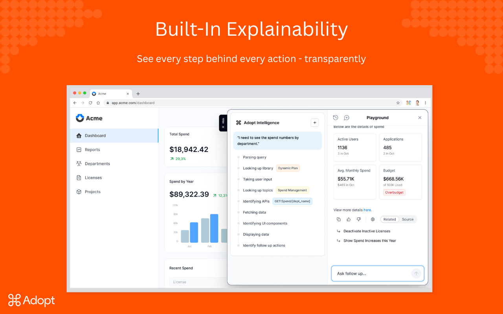Screen dimensions: 503x314
Task: Click the browser forward arrow
Action: click(x=83, y=103)
